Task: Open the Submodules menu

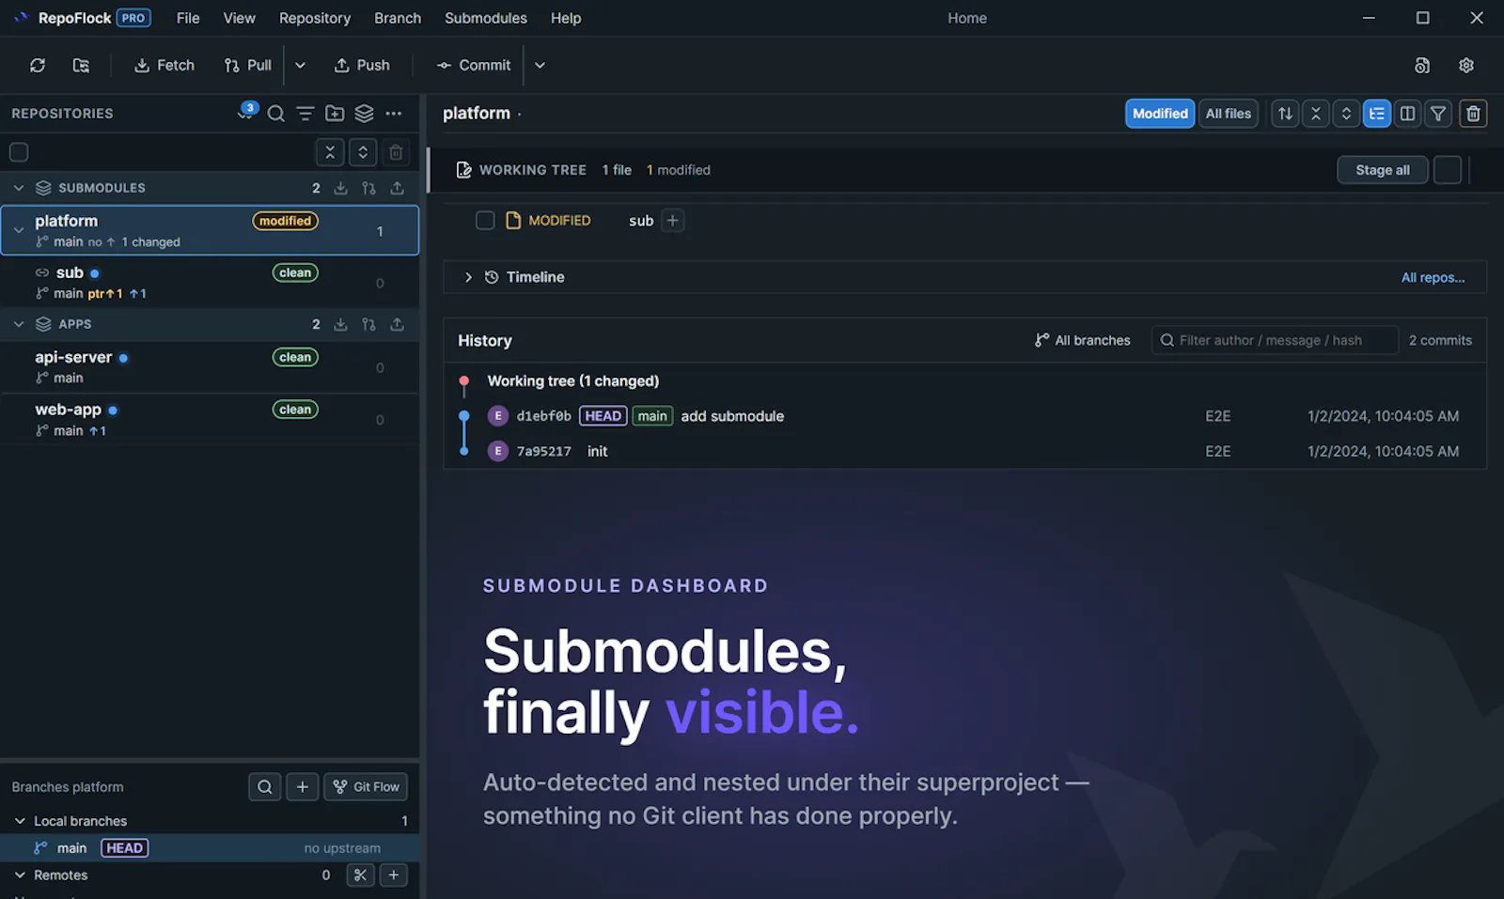Action: (x=486, y=18)
